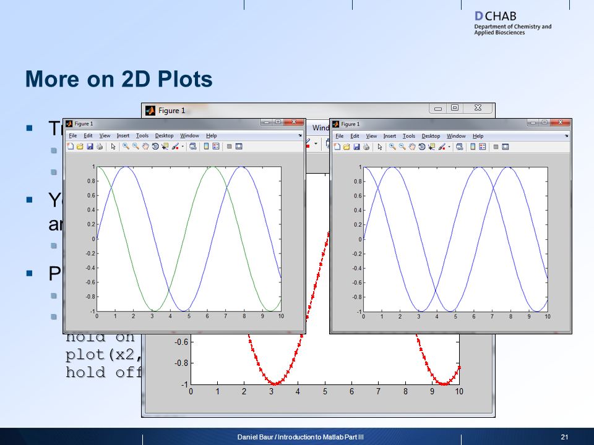Screen dimensions: 594x445
Task: Pick Data Cursor tool in right Figure window
Action: (432, 147)
